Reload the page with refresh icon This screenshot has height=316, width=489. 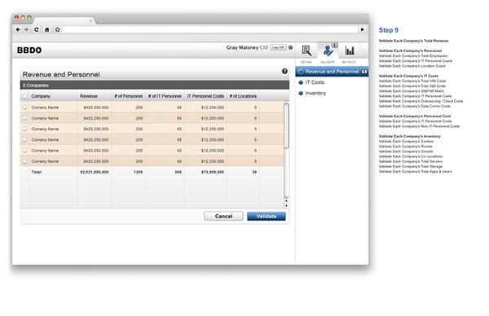(37, 29)
